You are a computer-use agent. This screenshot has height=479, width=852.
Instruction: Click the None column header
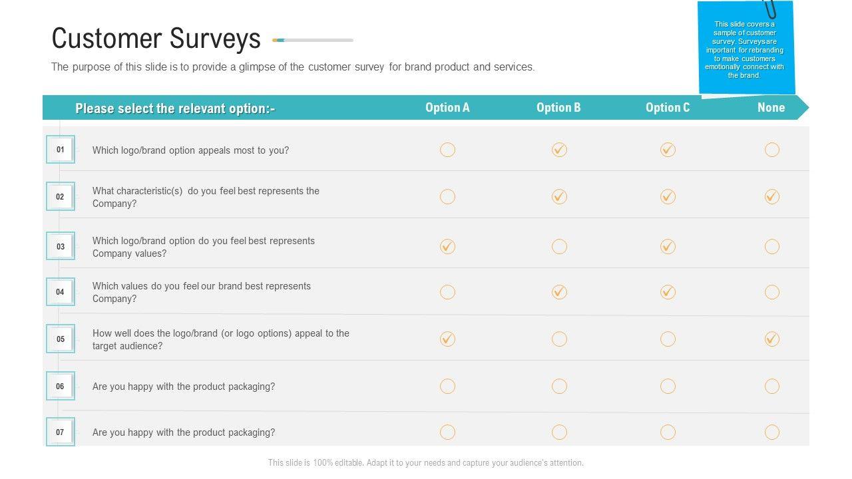[x=771, y=108]
